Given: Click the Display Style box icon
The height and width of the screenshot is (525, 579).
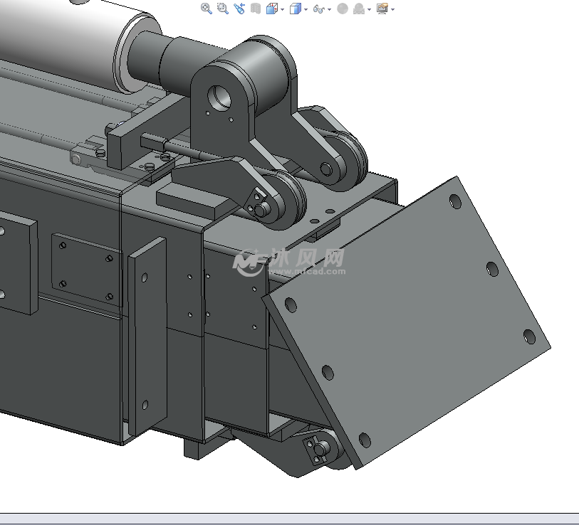Looking at the screenshot, I should point(295,9).
